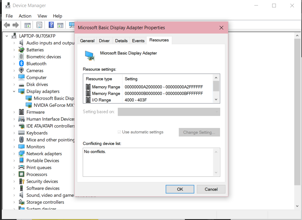Select the Network adapters icon
The image size is (302, 220).
(x=22, y=154)
